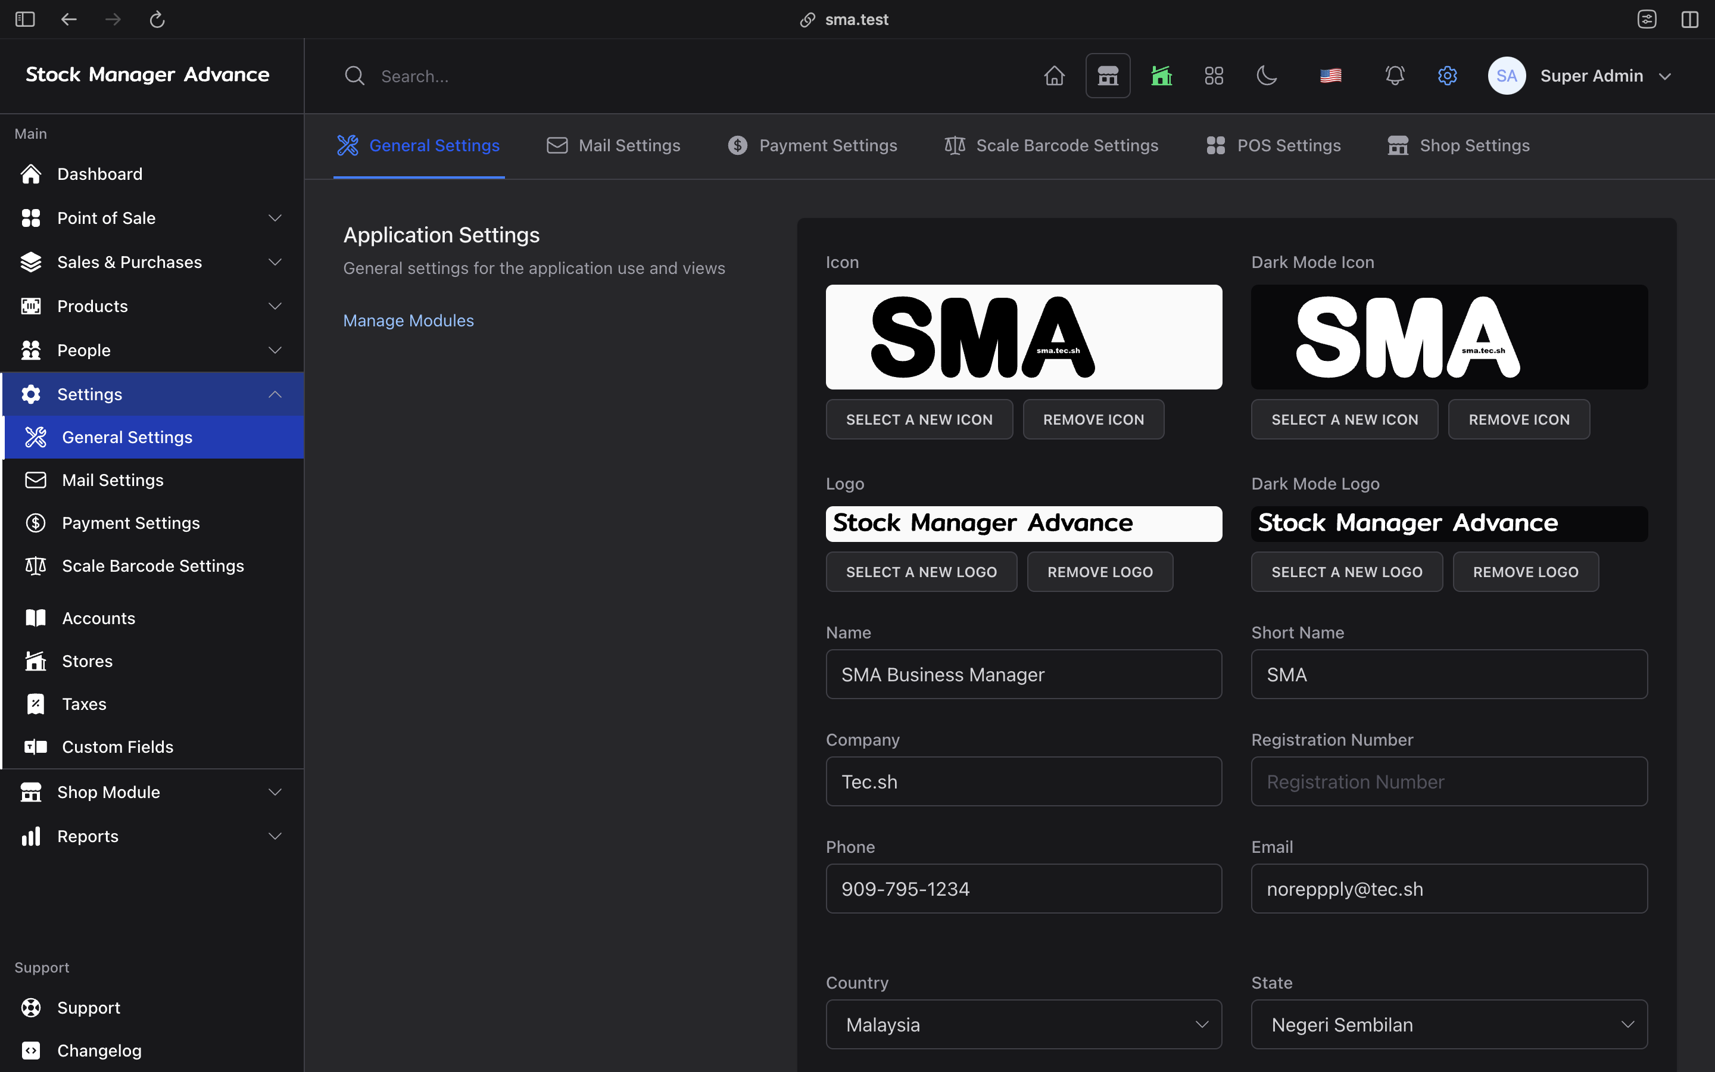
Task: Click the Dark Mode Logo preview image
Action: (1449, 524)
